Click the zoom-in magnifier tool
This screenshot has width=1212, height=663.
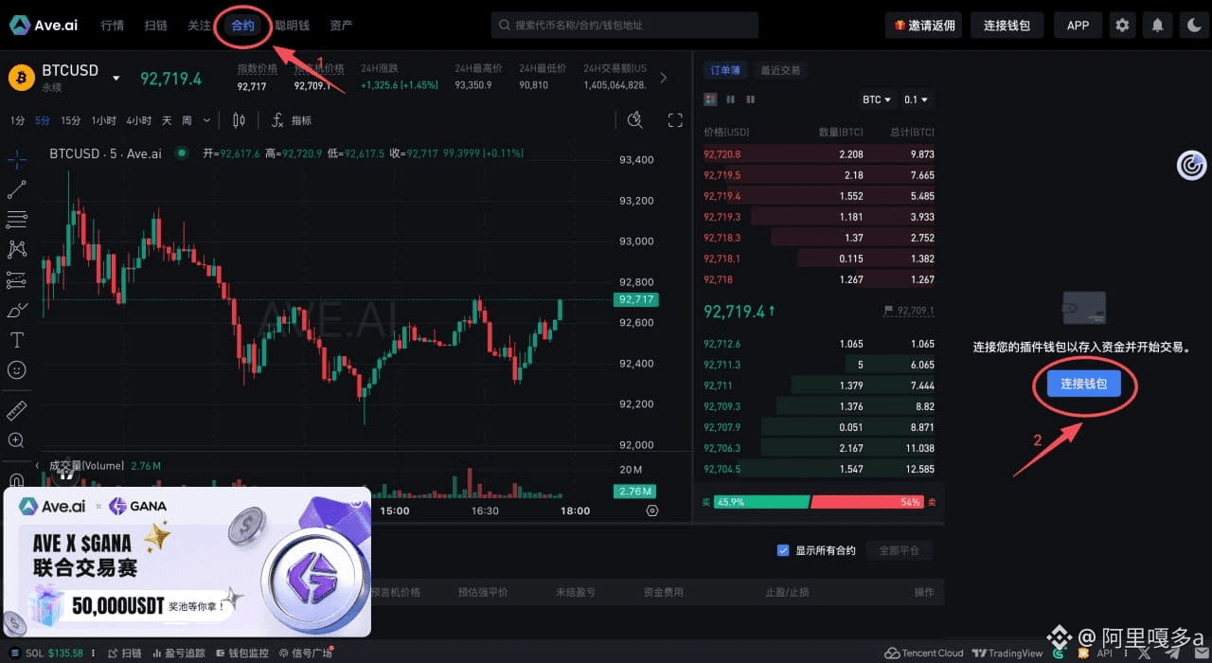[16, 440]
